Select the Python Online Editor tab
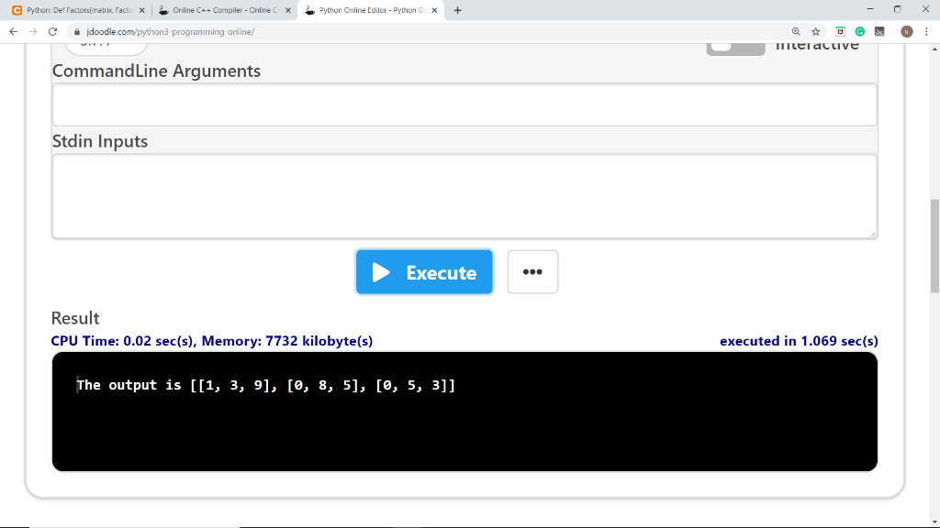Image resolution: width=940 pixels, height=528 pixels. coord(371,10)
